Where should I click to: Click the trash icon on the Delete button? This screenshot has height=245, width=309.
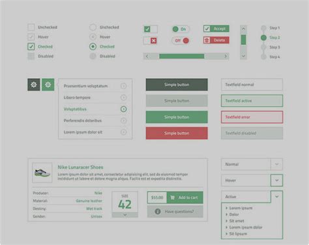click(207, 40)
